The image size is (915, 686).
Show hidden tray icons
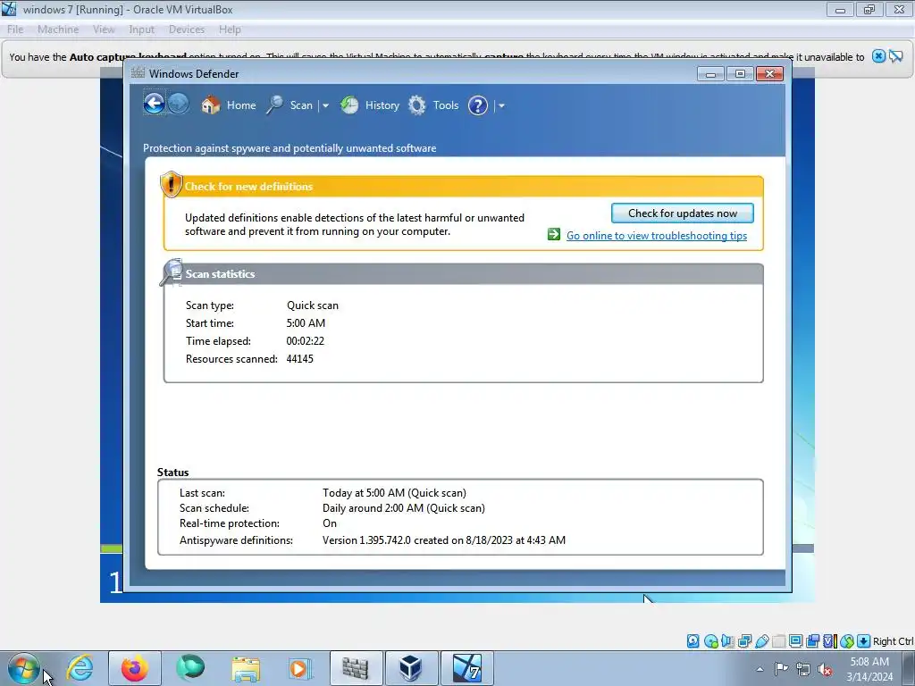point(760,669)
